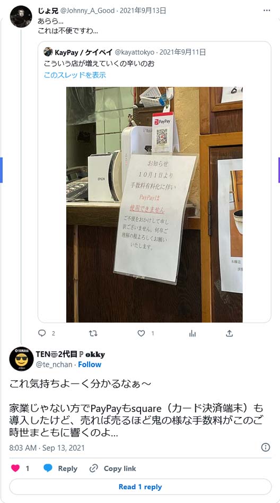The image size is (280, 503).
Task: Open じょ兄 profile avatar
Action: (x=21, y=16)
